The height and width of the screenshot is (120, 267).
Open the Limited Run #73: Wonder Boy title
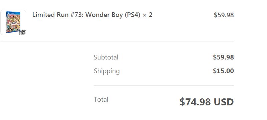86,15
